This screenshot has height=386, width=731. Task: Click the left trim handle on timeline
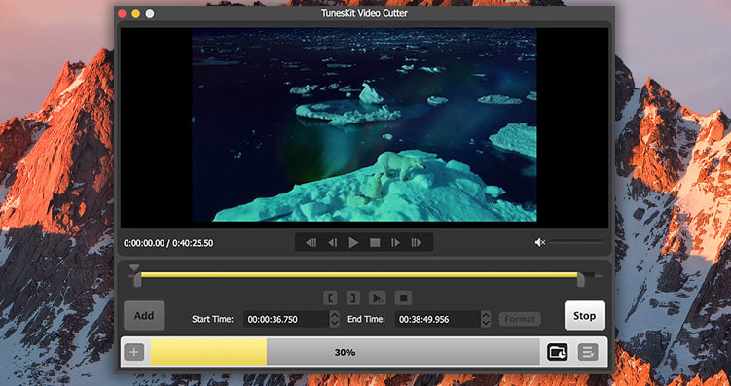click(137, 281)
